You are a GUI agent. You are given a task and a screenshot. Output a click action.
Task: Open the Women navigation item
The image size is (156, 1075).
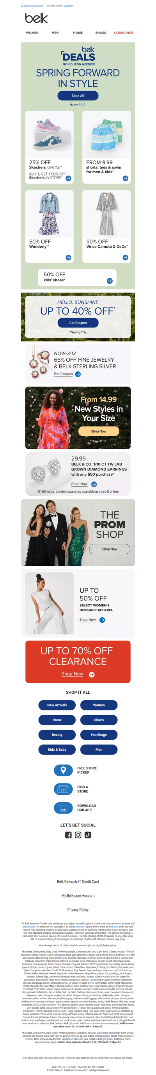32,32
